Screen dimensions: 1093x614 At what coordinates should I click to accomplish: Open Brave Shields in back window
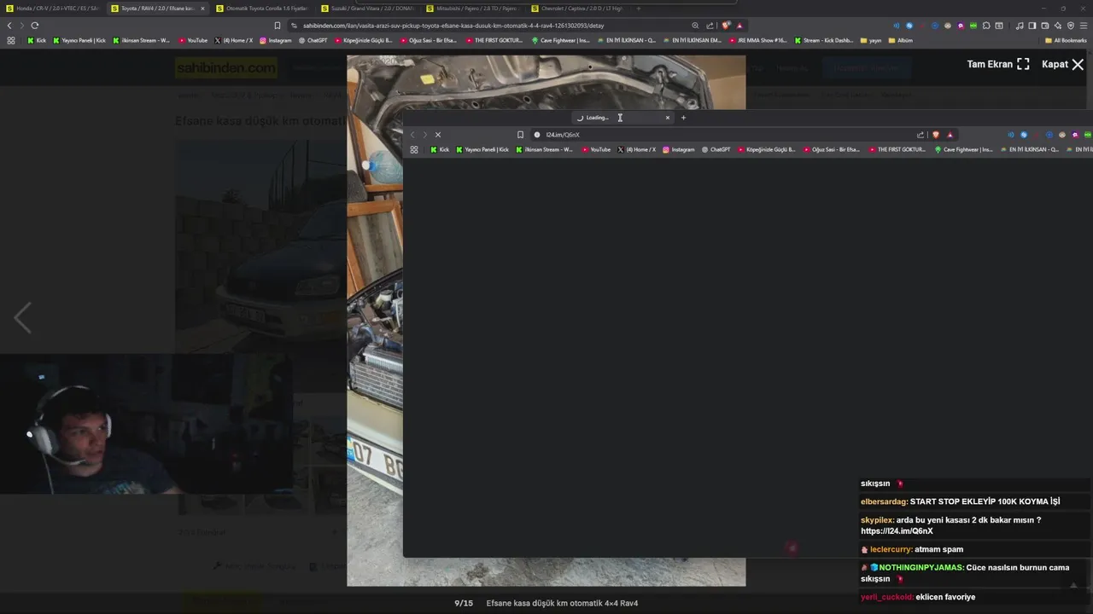pyautogui.click(x=726, y=26)
